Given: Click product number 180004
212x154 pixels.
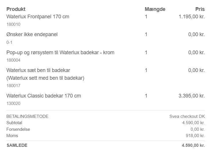Looking at the screenshot, I should [x=13, y=60].
